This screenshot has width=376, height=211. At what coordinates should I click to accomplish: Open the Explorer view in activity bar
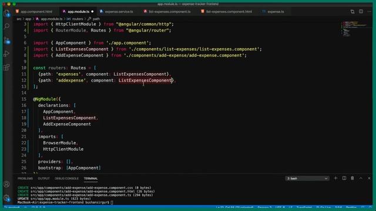[x=6, y=13]
